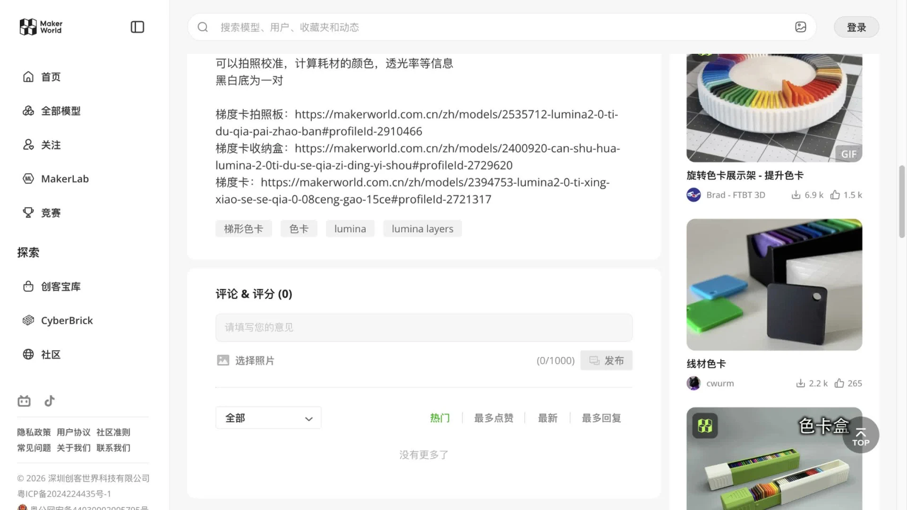Open the lumina layers tag

coord(422,229)
